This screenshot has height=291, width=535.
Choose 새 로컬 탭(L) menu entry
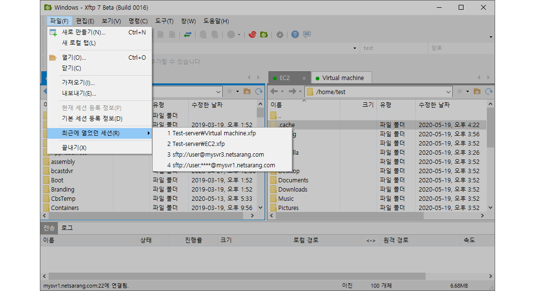click(x=99, y=43)
